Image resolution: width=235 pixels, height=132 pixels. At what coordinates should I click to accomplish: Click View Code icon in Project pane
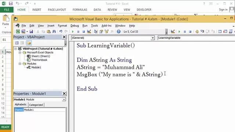[17, 43]
